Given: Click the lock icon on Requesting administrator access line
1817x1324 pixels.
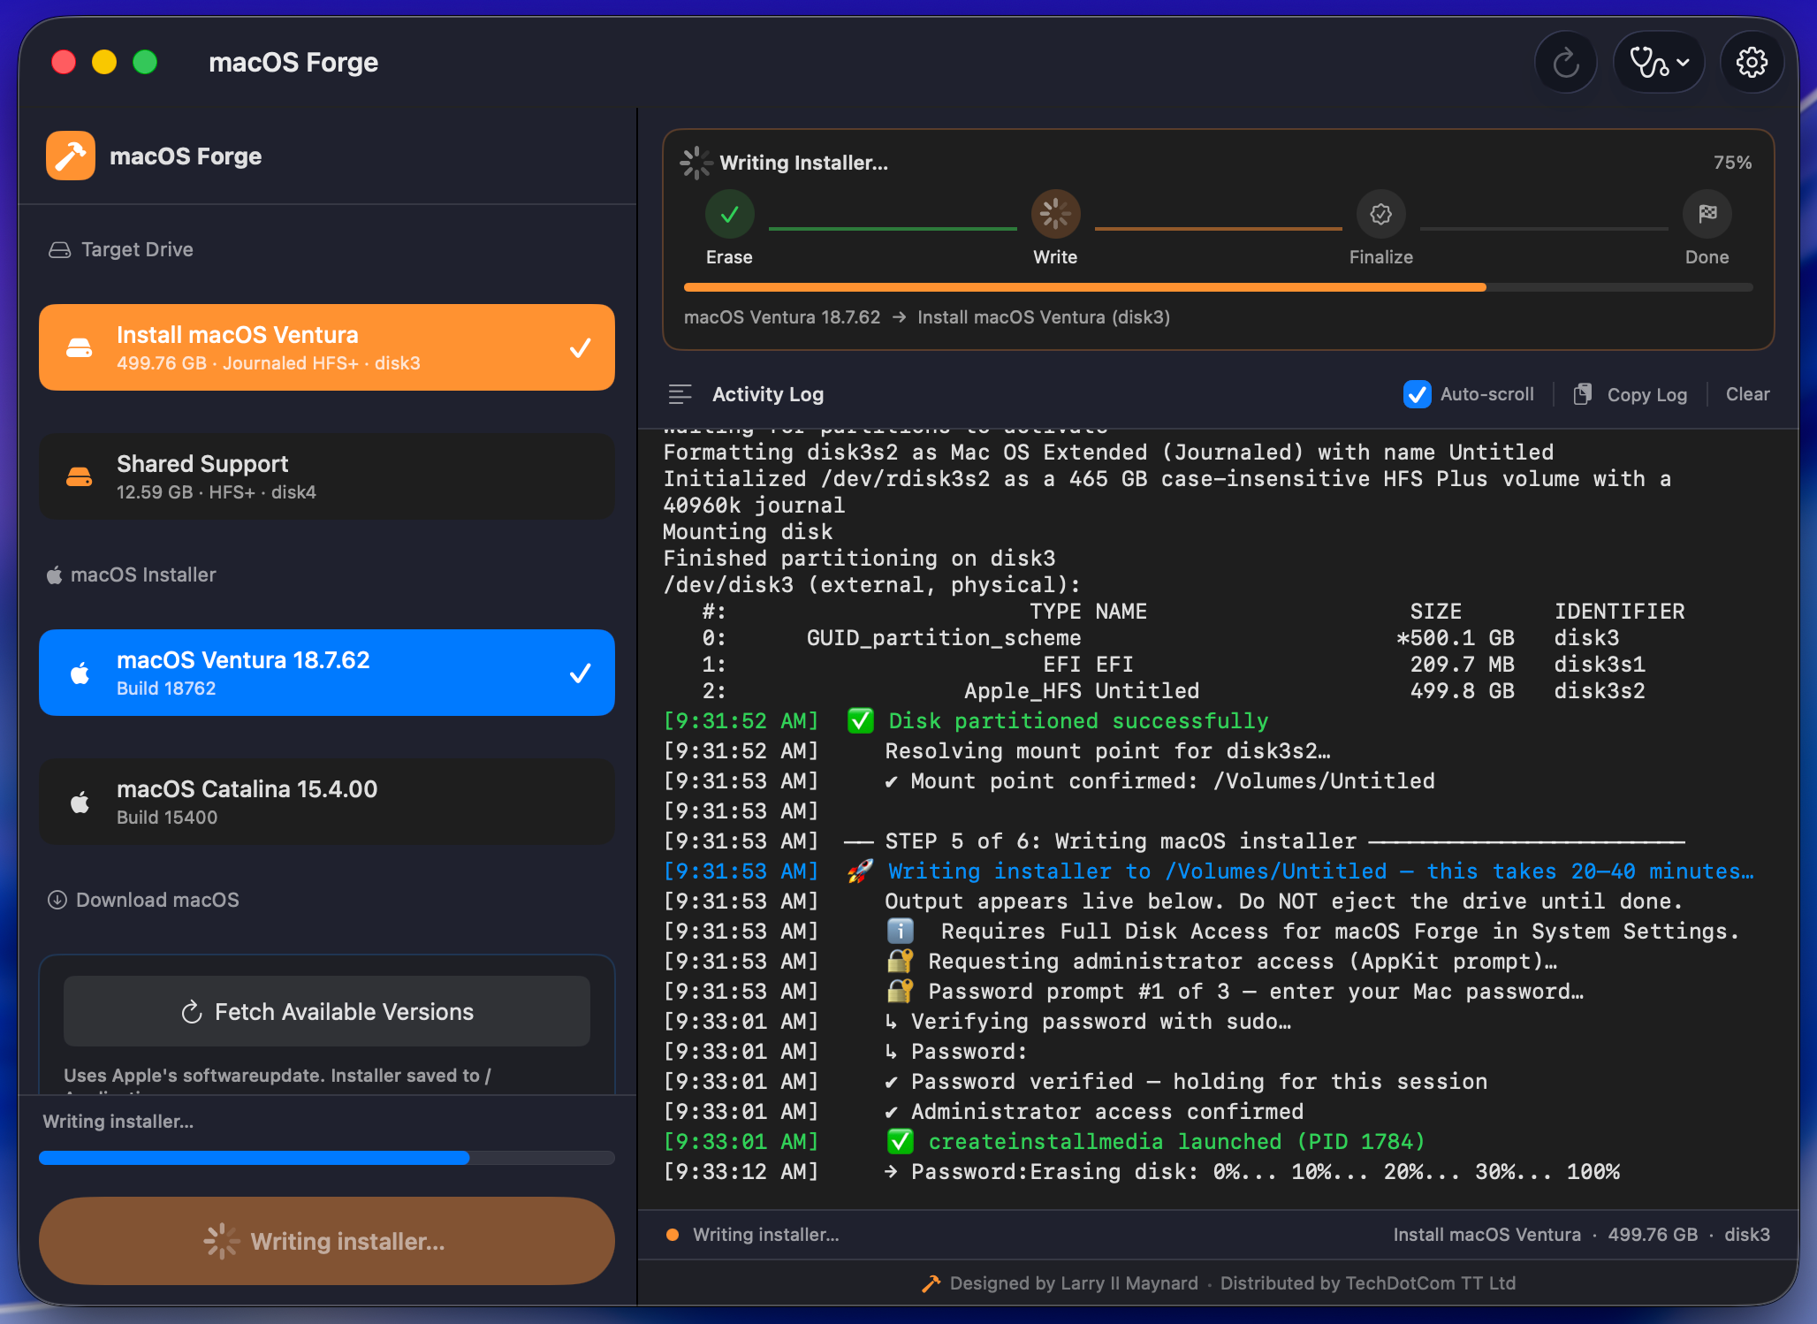Looking at the screenshot, I should (900, 961).
